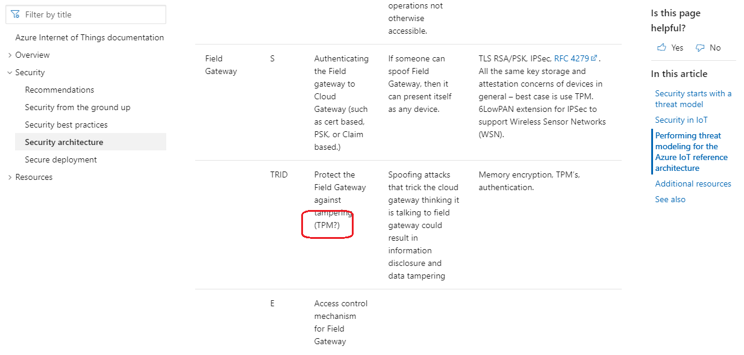744x355 pixels.
Task: Open the Recommendations page
Action: tap(59, 90)
